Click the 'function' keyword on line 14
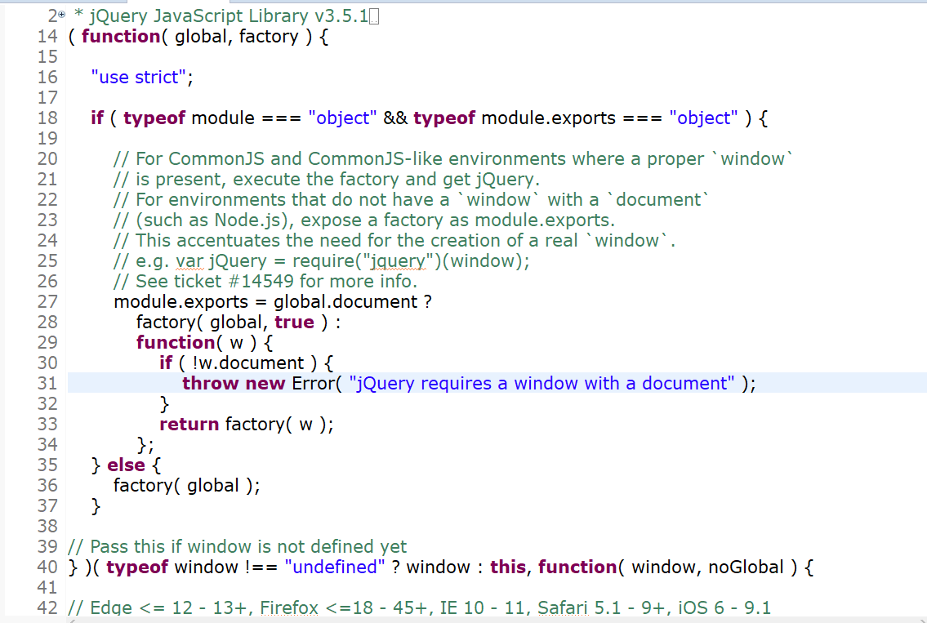The image size is (927, 623). (121, 37)
